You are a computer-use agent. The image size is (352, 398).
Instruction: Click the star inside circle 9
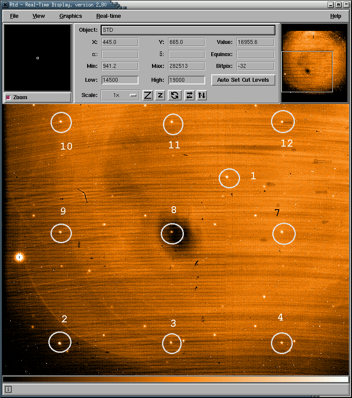(60, 232)
